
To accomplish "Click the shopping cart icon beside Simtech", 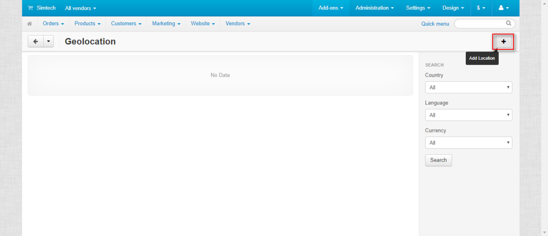I will (30, 8).
